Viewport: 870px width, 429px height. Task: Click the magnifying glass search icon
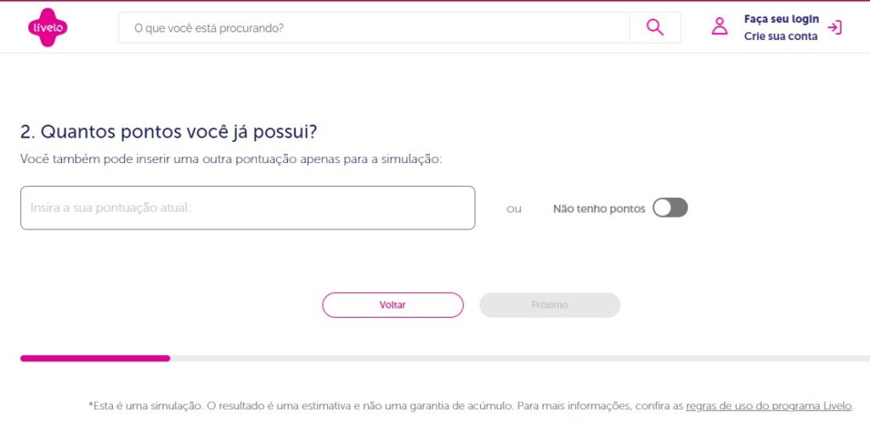click(654, 27)
